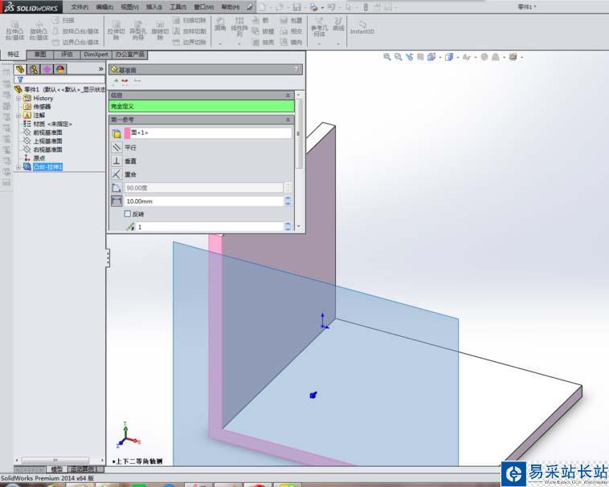Open ConfigurationManager tab icon
Image resolution: width=609 pixels, height=487 pixels.
click(x=47, y=70)
